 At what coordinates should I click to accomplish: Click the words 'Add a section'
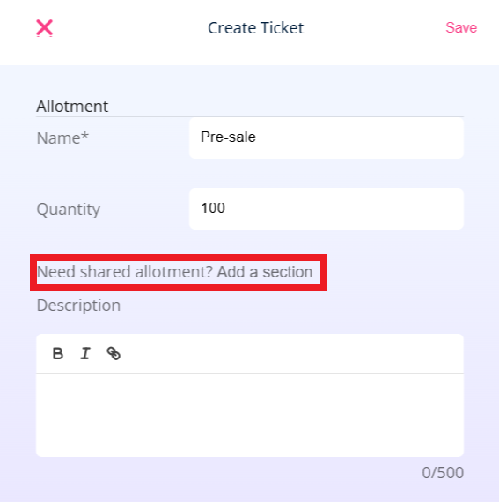(265, 272)
